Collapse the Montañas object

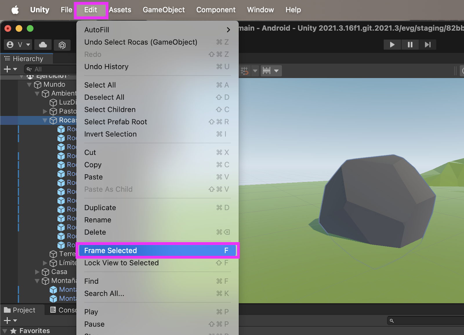point(37,281)
